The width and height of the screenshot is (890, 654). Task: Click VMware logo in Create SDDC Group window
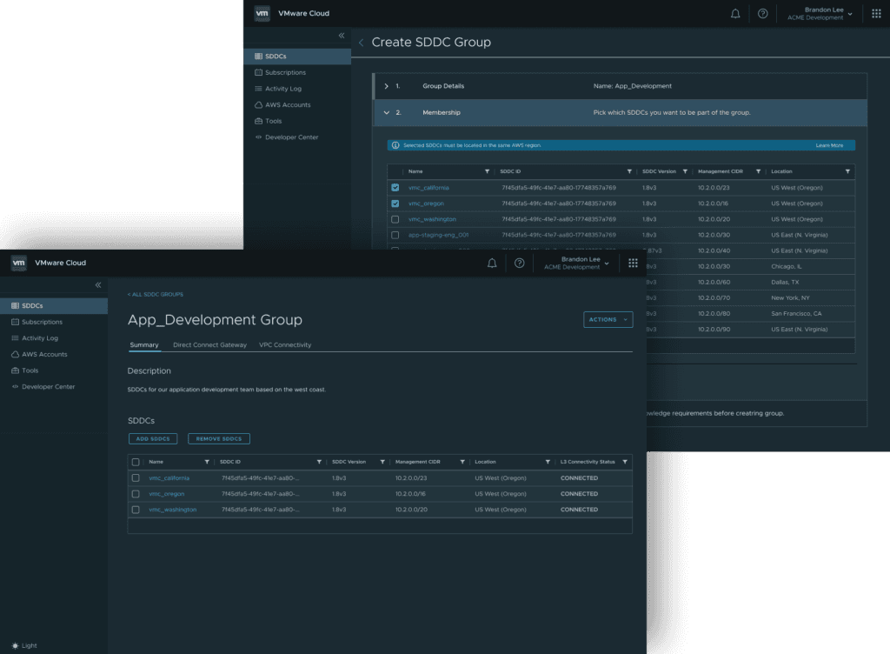[262, 14]
